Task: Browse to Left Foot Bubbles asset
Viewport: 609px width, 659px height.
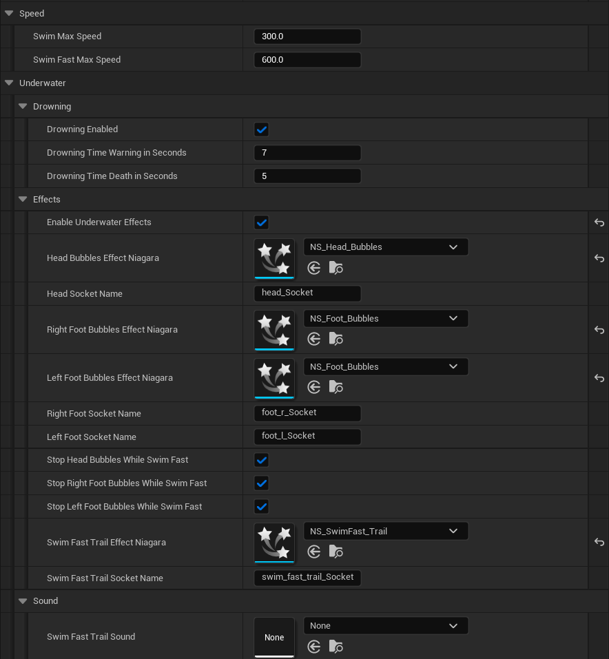Action: point(336,386)
